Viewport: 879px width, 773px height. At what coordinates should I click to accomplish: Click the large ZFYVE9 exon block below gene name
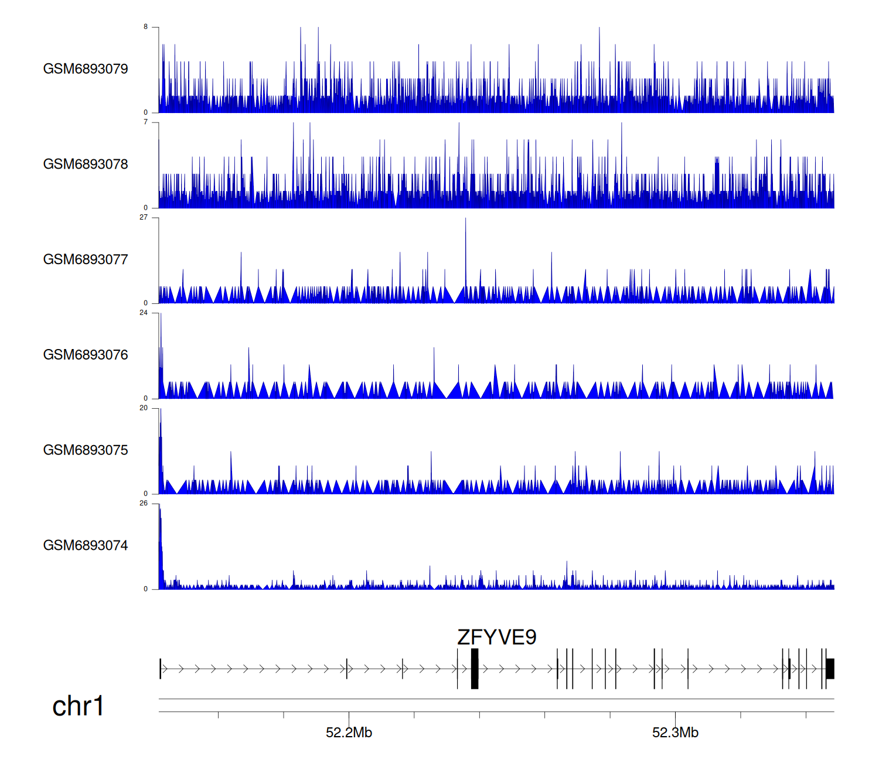475,669
